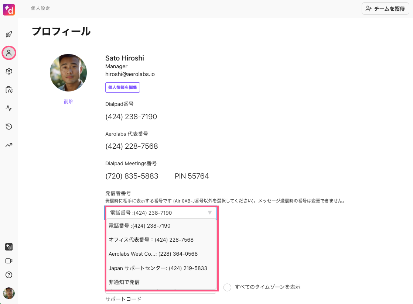This screenshot has width=413, height=304.
Task: Open the person profile sidebar icon
Action: pyautogui.click(x=9, y=53)
